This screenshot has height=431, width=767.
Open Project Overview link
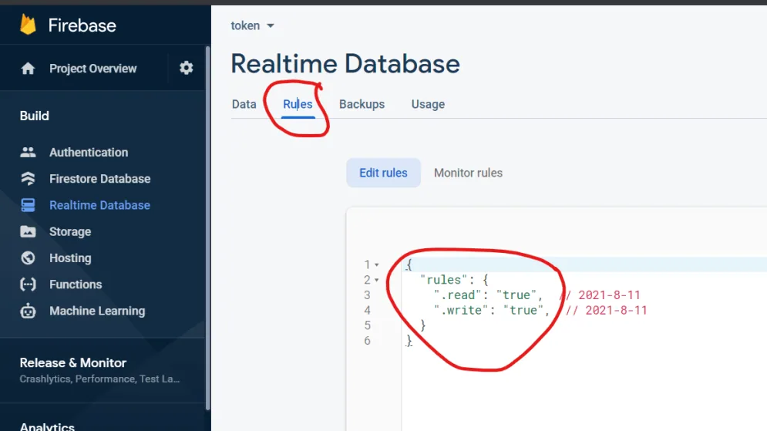click(x=93, y=69)
